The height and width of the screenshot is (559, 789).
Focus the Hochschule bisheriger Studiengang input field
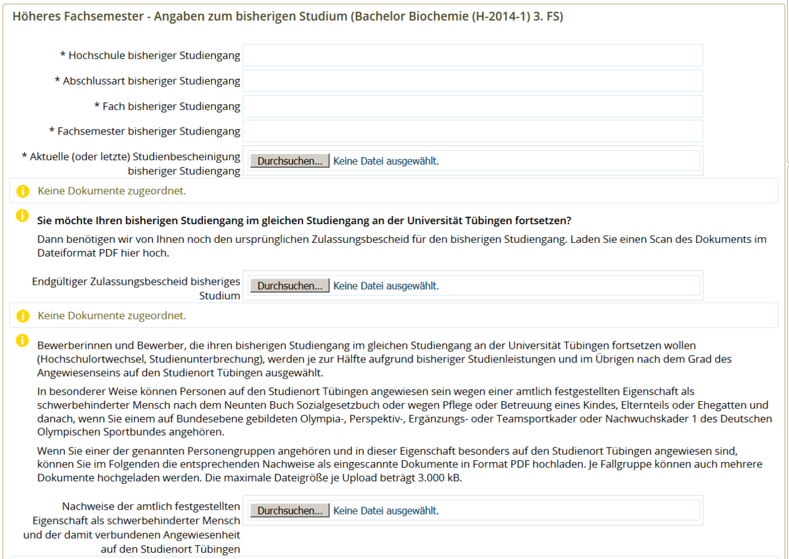click(472, 56)
